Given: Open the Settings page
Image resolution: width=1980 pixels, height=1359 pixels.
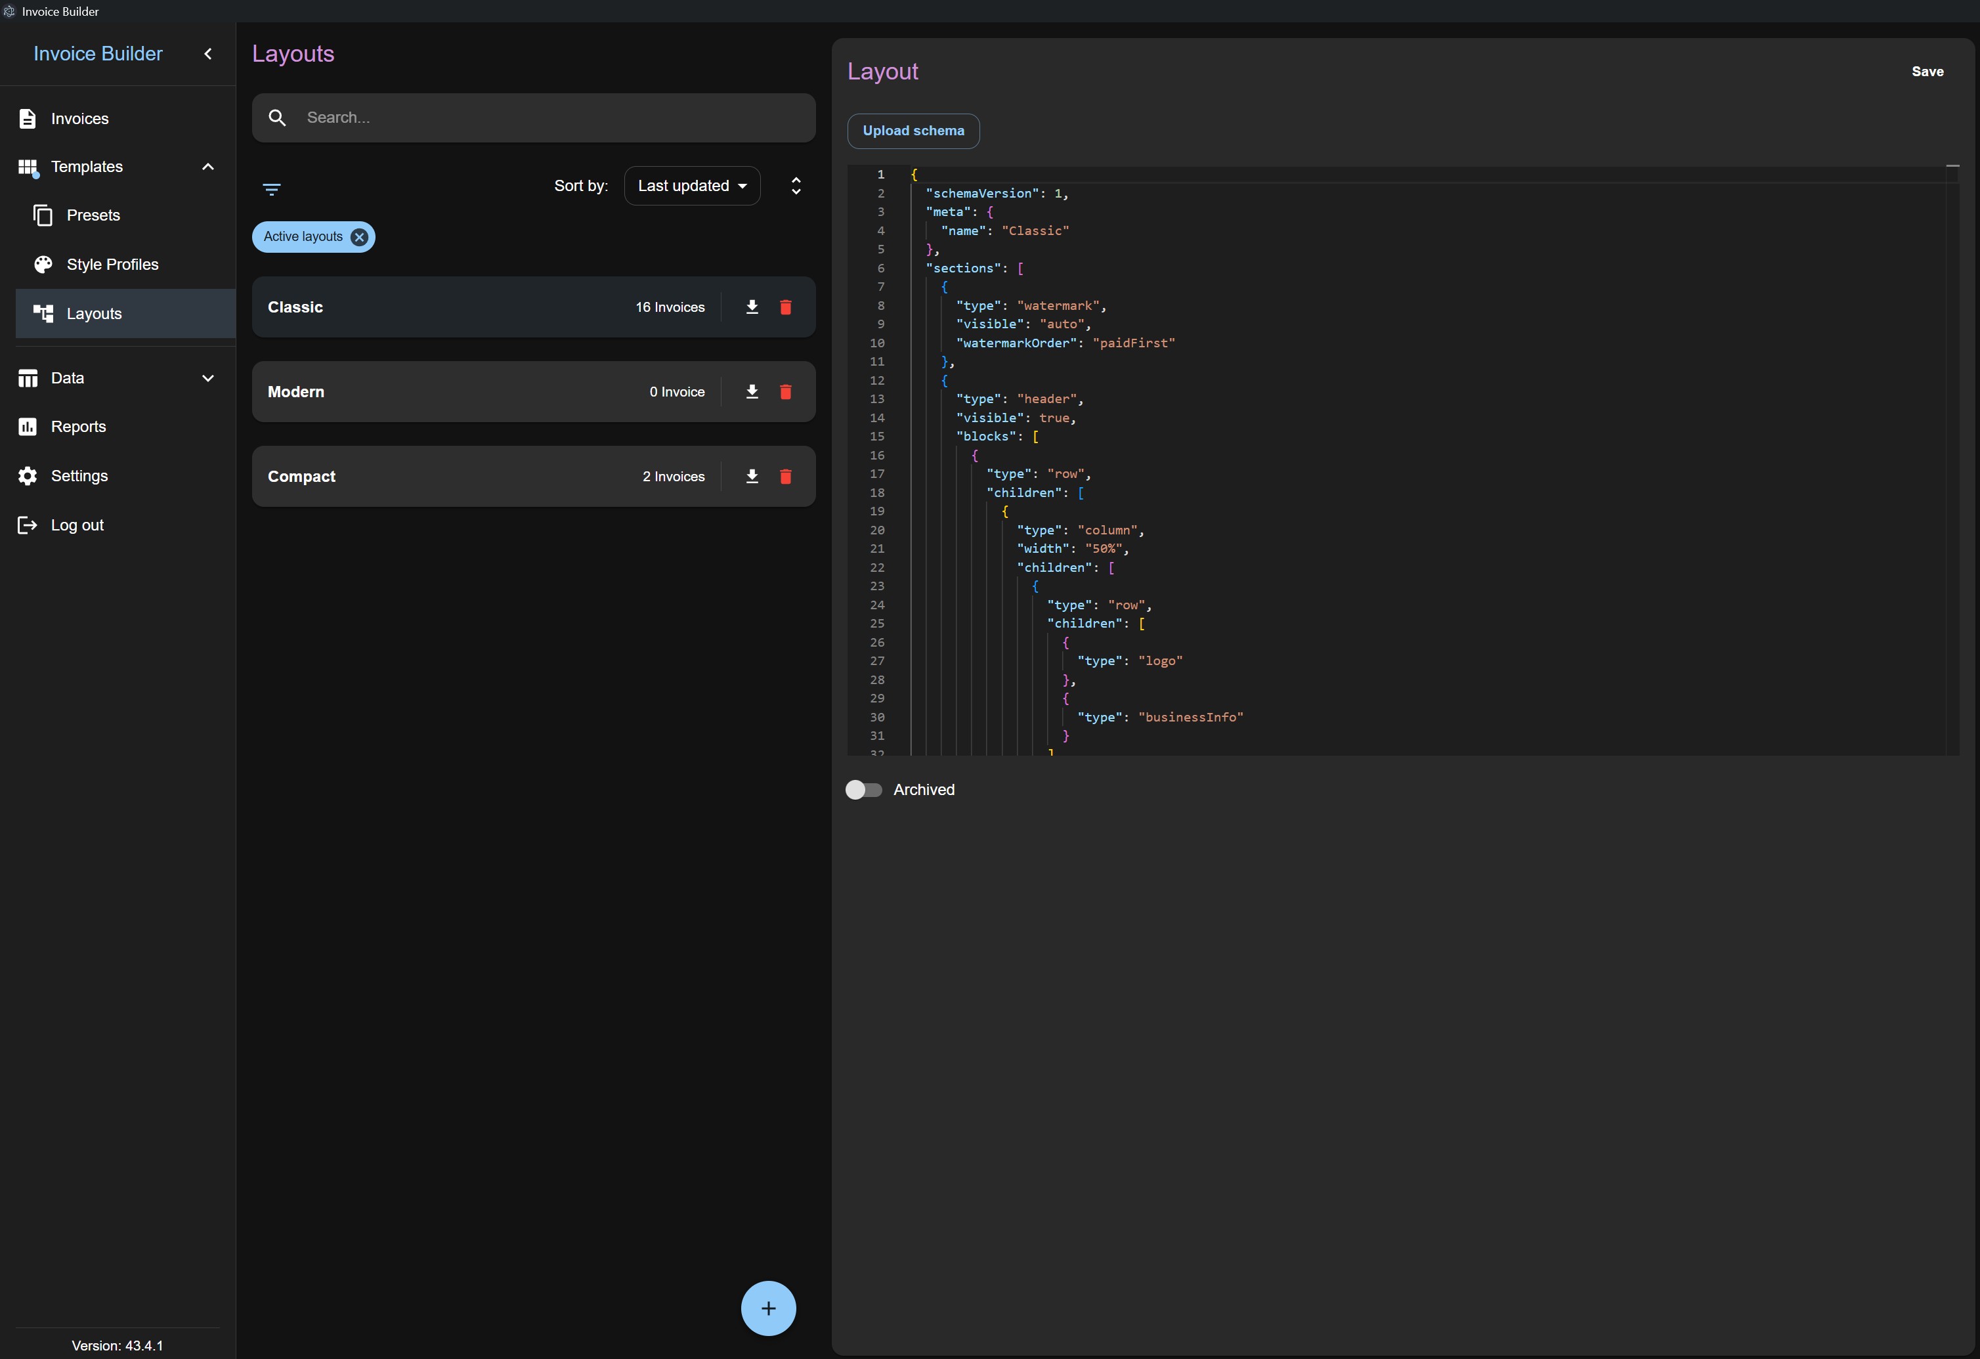Looking at the screenshot, I should coord(118,475).
